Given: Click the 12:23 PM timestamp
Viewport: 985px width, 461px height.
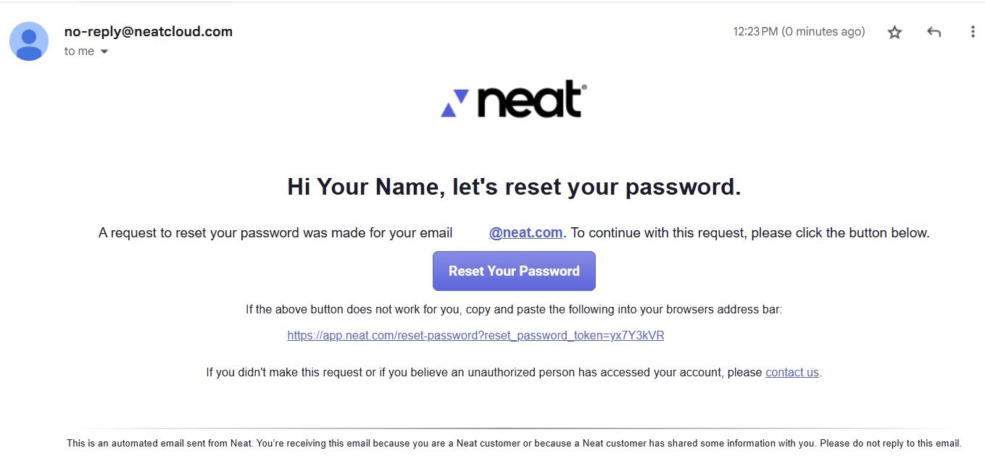Looking at the screenshot, I should pos(799,32).
